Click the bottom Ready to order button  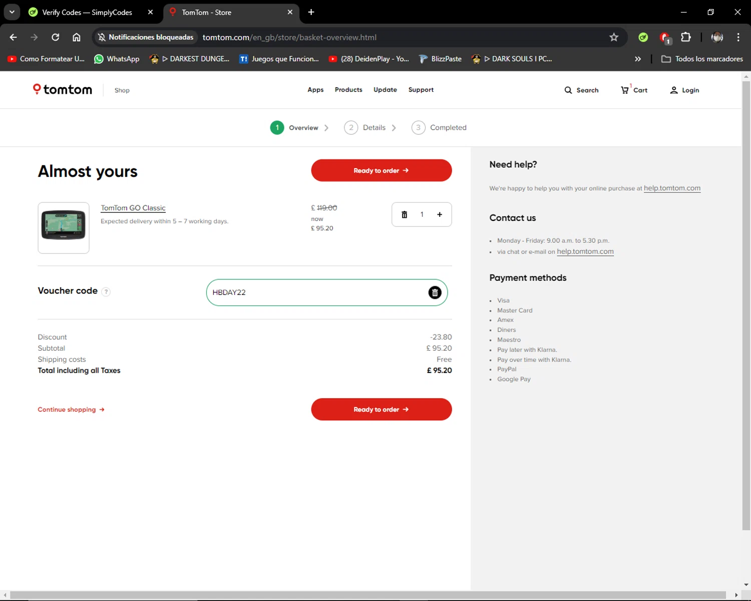(382, 409)
